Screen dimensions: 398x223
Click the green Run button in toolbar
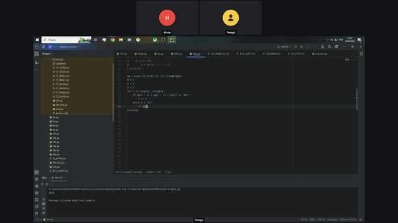296,47
